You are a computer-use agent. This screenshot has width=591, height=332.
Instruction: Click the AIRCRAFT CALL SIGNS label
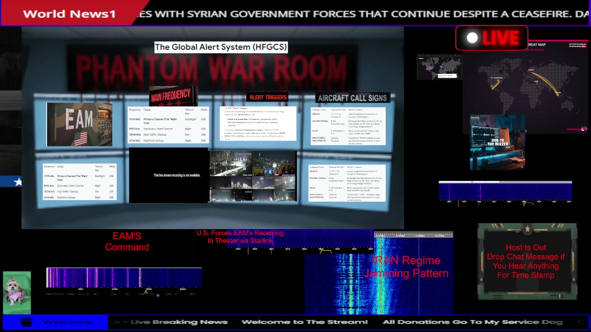352,98
